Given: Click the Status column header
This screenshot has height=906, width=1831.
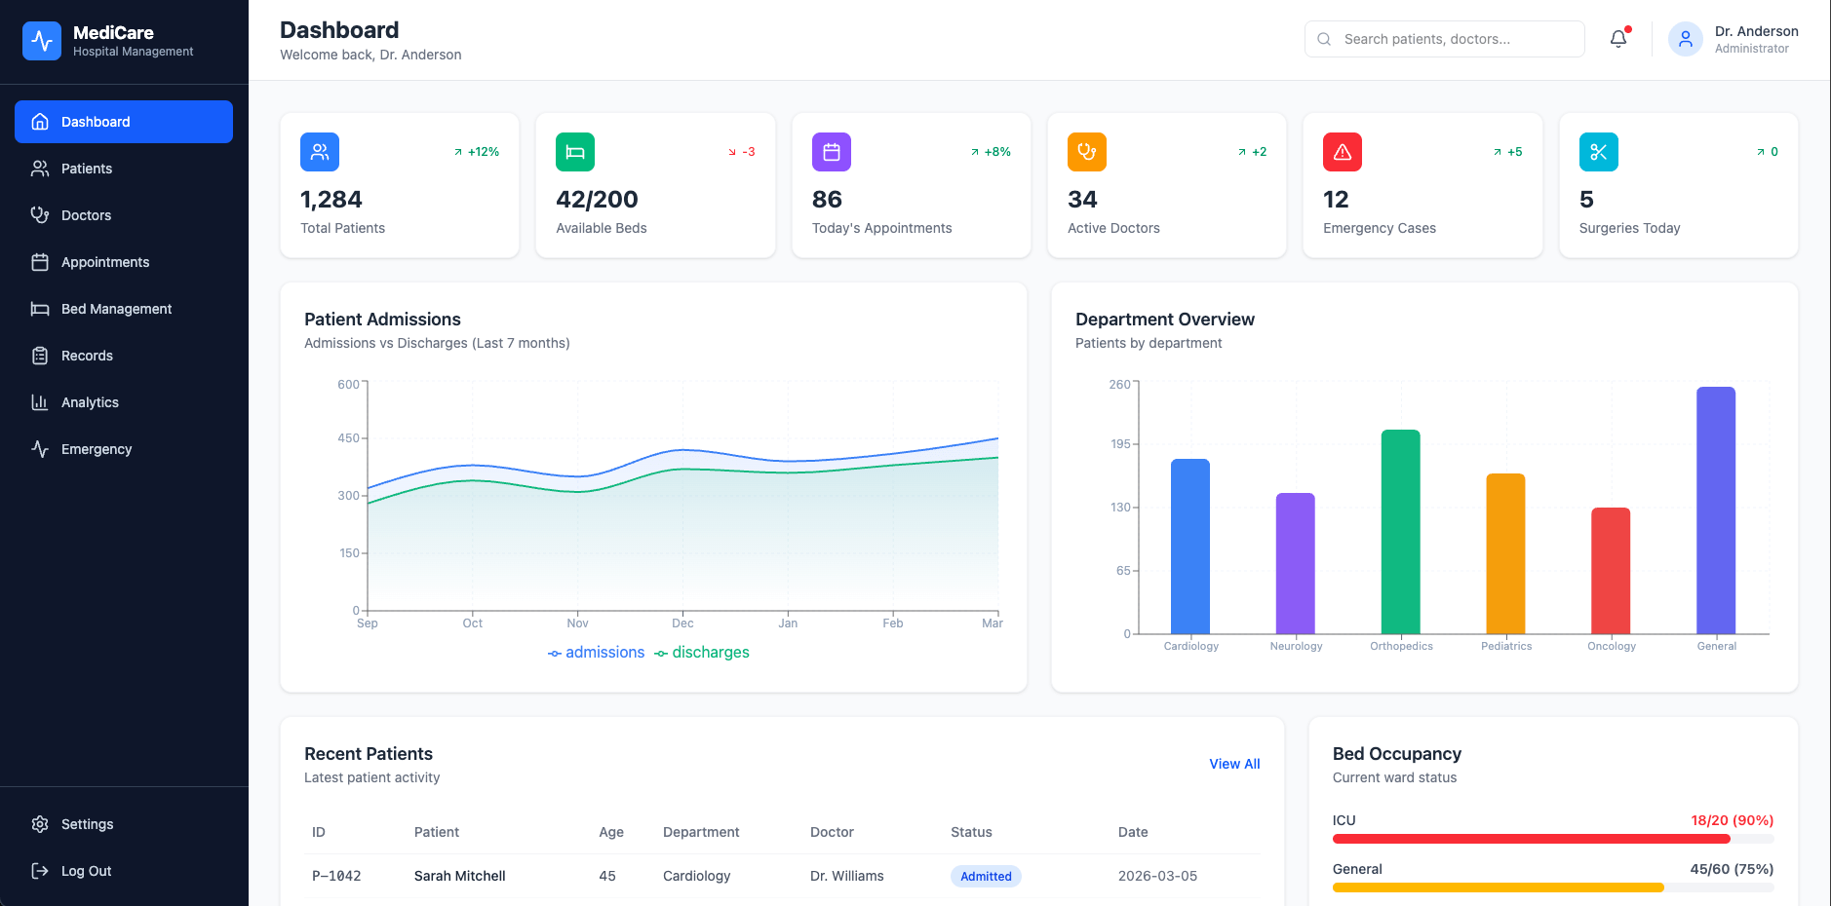Looking at the screenshot, I should (971, 832).
